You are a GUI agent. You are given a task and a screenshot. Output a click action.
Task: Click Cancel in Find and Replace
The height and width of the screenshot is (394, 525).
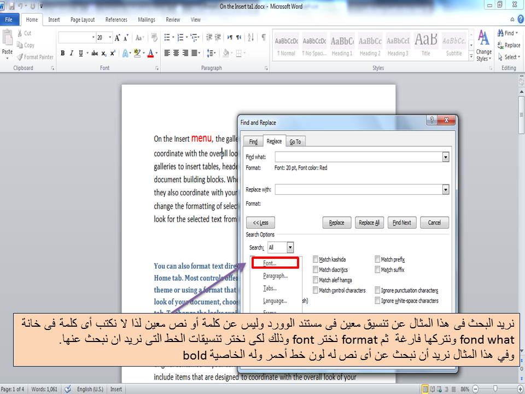[x=434, y=223]
